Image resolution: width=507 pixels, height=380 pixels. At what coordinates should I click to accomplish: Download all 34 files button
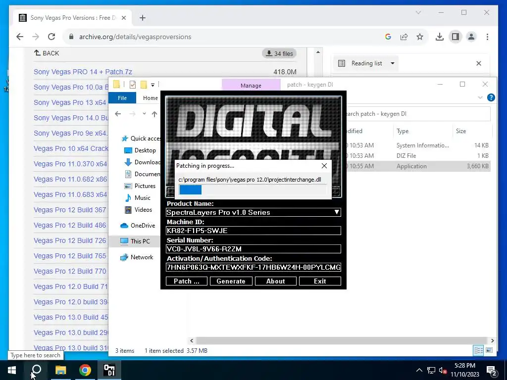279,53
